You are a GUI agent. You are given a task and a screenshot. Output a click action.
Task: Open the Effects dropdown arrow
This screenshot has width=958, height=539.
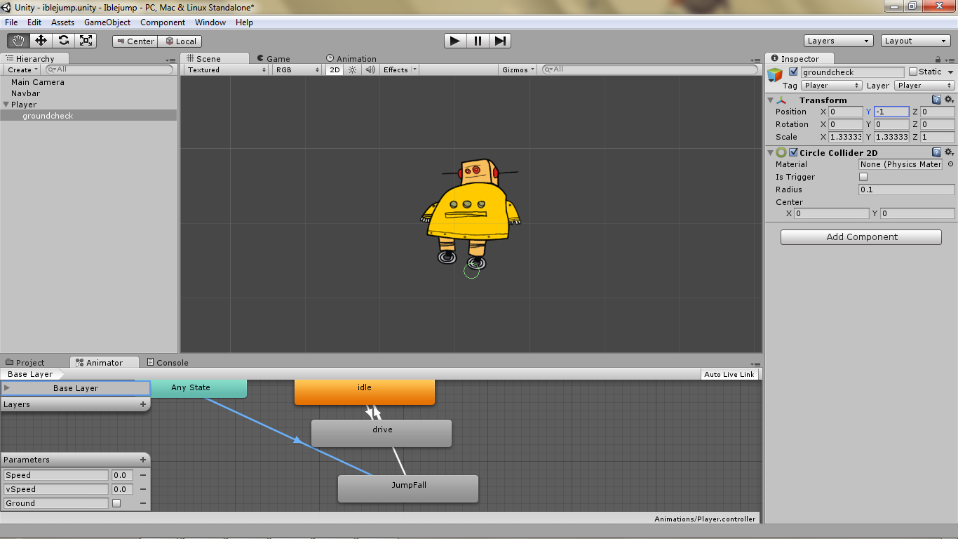[414, 69]
